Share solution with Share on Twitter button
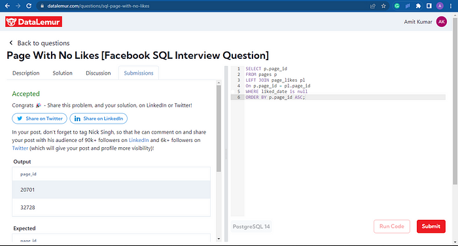Viewport: 458px width, 246px height. tap(39, 118)
